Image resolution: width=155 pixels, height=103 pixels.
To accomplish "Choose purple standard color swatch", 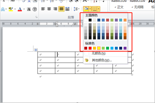I will click(125, 48).
